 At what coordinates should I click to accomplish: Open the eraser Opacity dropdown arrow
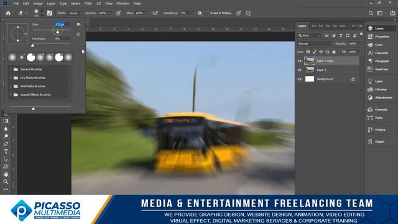(110, 13)
